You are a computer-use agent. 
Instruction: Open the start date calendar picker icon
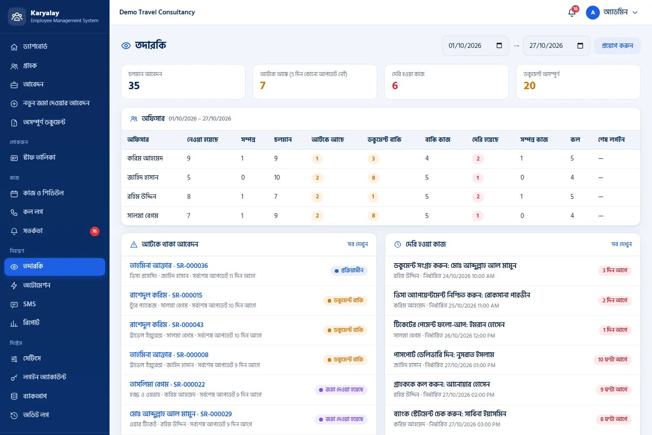point(499,46)
